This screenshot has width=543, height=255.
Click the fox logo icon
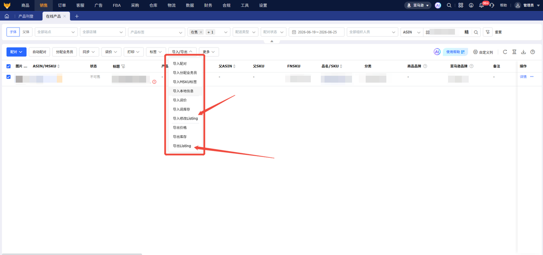point(7,5)
